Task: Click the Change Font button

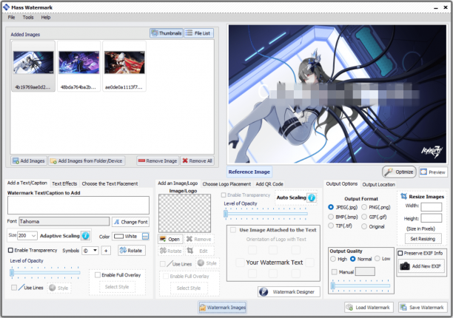Action: (130, 222)
